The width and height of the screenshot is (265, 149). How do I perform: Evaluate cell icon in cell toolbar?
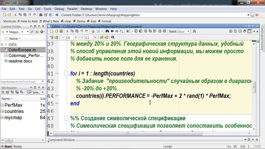52,37
